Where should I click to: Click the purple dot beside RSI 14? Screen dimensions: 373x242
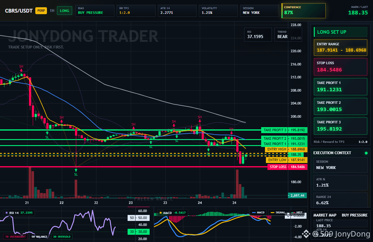tap(6, 213)
